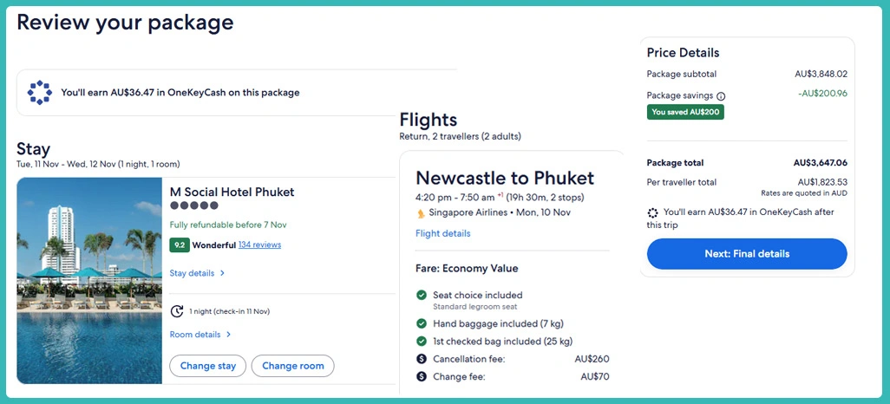Open the Flight details link
Screen dimensions: 890x404
coord(443,233)
